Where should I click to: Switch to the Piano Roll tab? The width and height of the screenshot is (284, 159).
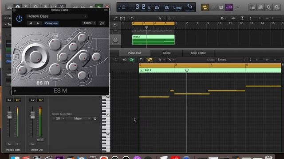(134, 53)
